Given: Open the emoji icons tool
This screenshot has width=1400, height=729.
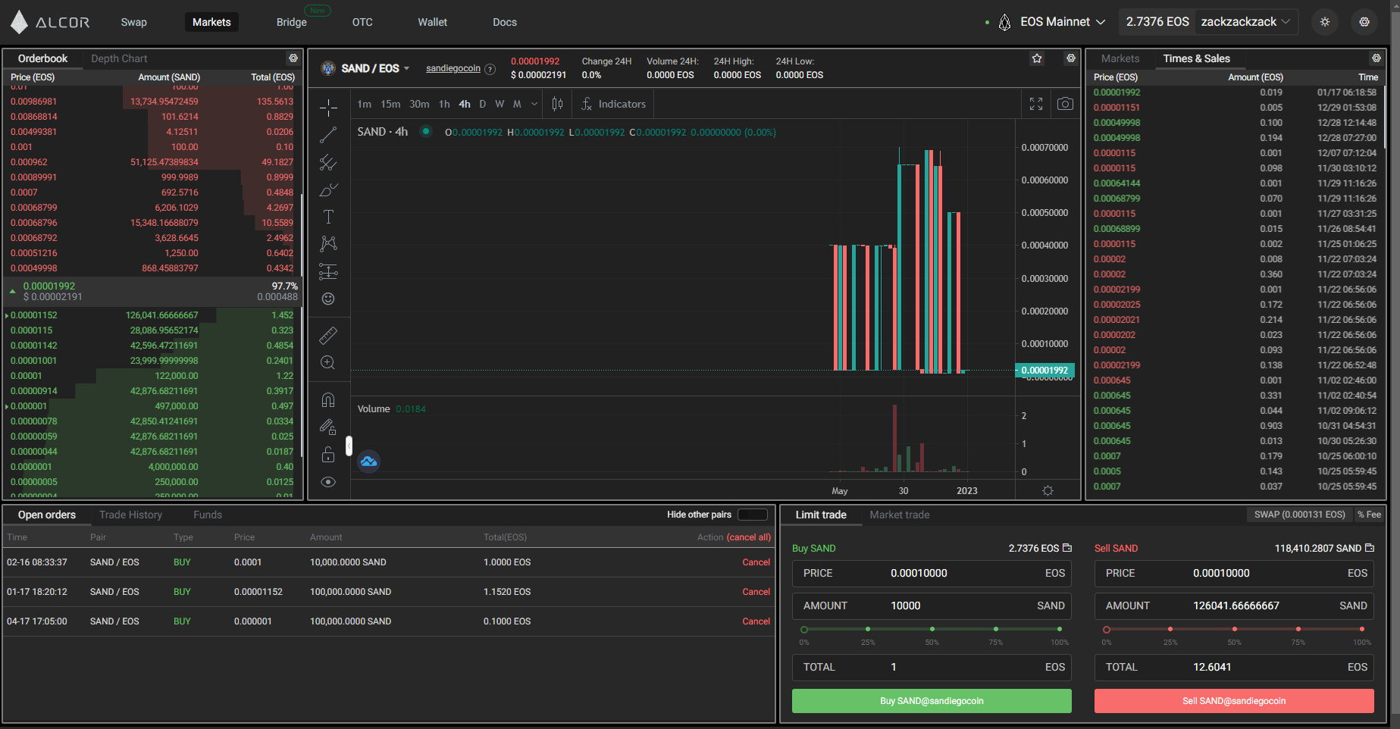Looking at the screenshot, I should (328, 299).
